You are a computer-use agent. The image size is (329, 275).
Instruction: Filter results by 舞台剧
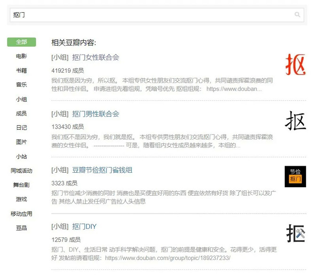[22, 185]
